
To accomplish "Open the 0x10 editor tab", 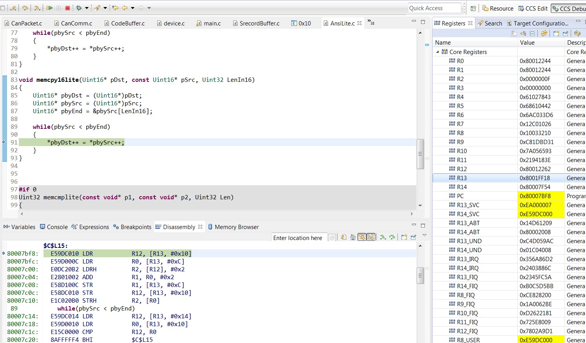I will tap(301, 23).
